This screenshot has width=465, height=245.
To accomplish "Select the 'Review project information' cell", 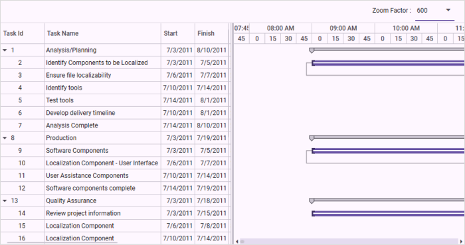I will 102,213.
